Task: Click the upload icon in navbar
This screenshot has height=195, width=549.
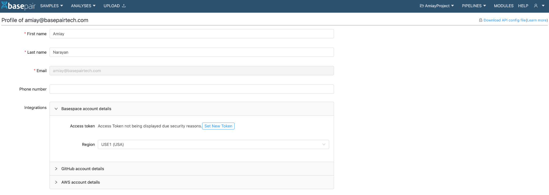Action: point(124,6)
